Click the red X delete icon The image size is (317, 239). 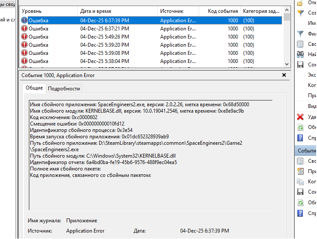coord(301,117)
